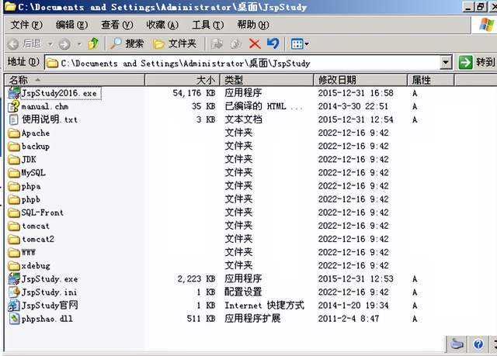The image size is (497, 356).
Task: Sort by 属性 column header
Action: tap(431, 80)
